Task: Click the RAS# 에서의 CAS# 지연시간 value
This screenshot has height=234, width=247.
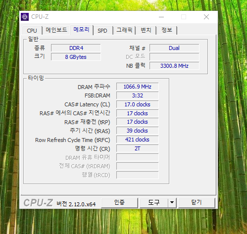Action: tap(137, 113)
